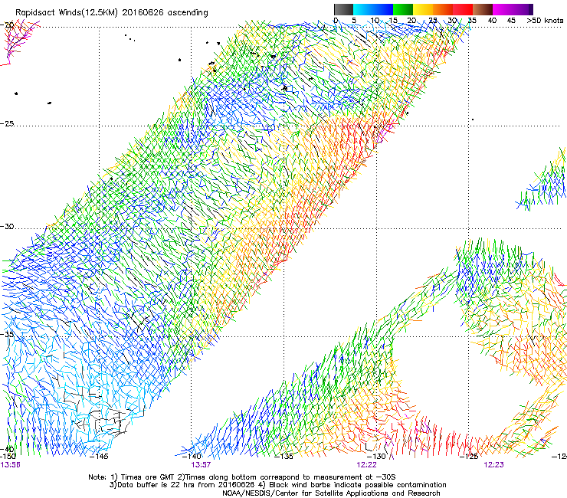567x498 pixels.
Task: Click the brown 35–40 knots legend segment
Action: 483,9
